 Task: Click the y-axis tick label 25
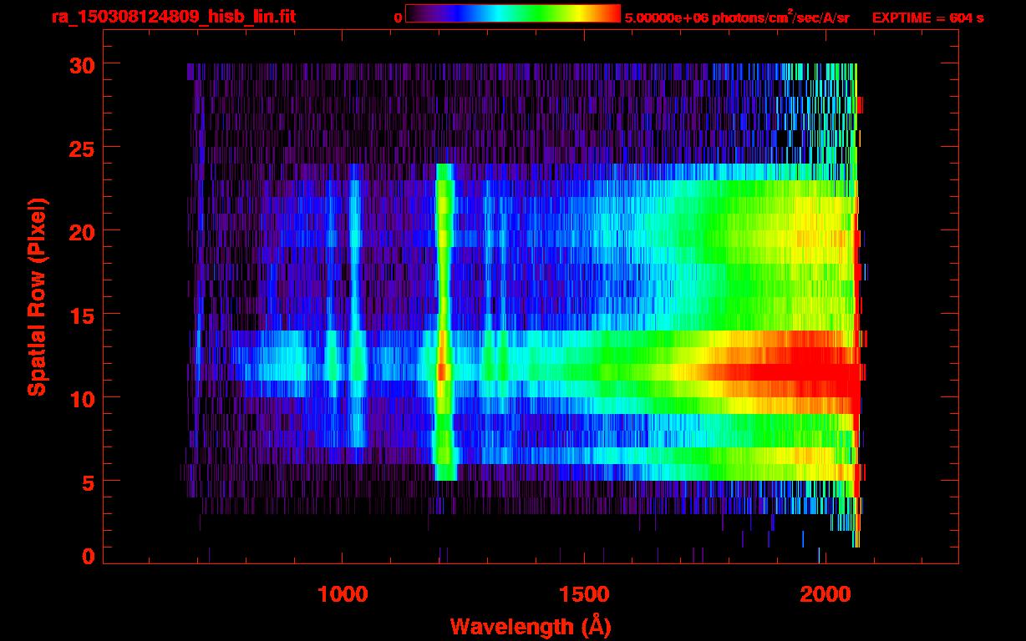[82, 148]
